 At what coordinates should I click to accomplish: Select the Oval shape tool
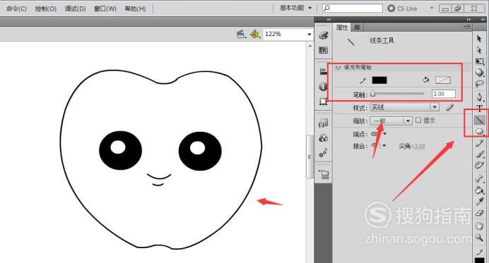tap(480, 131)
